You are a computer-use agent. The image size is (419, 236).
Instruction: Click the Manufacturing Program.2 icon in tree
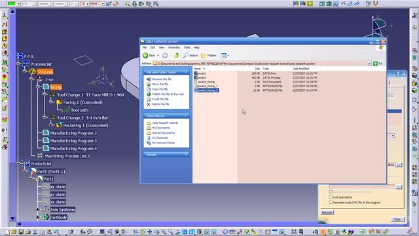coord(46,132)
